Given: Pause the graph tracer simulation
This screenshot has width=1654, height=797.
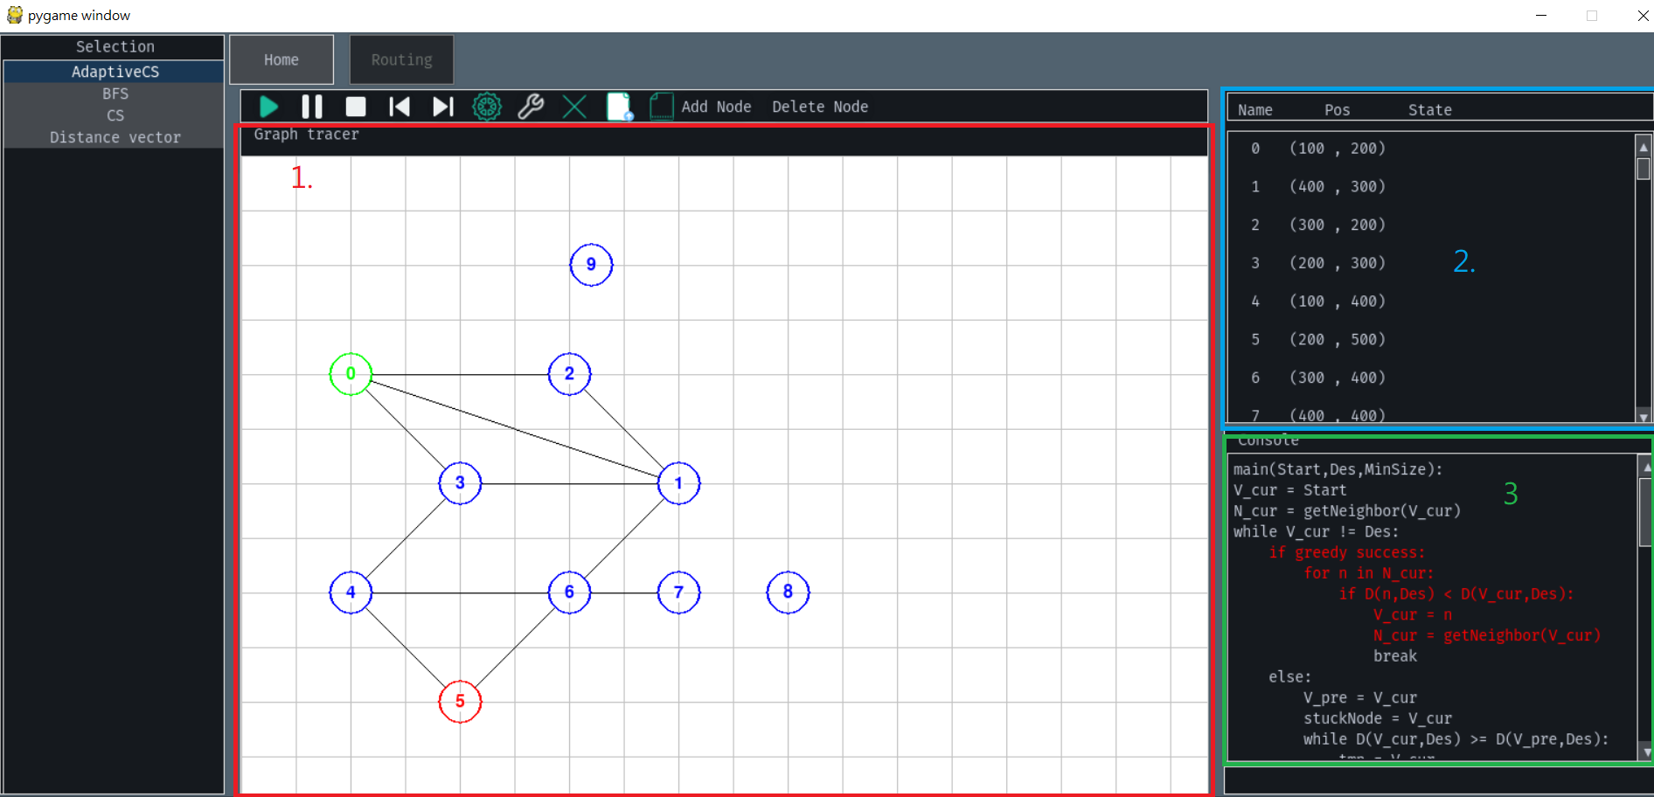Looking at the screenshot, I should [312, 106].
